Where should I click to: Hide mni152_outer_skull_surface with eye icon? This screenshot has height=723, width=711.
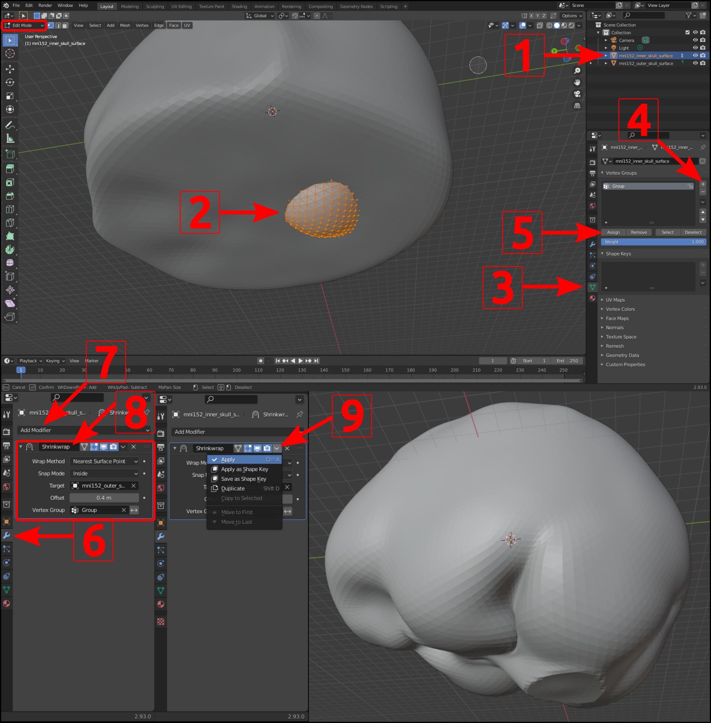coord(695,63)
